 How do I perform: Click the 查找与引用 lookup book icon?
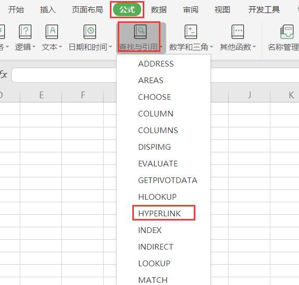[140, 32]
